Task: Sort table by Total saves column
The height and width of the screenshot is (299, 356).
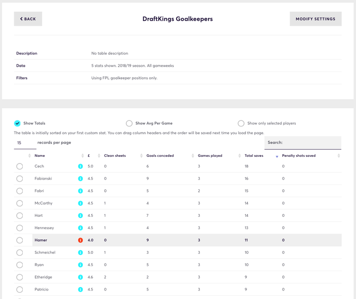Action: [254, 155]
